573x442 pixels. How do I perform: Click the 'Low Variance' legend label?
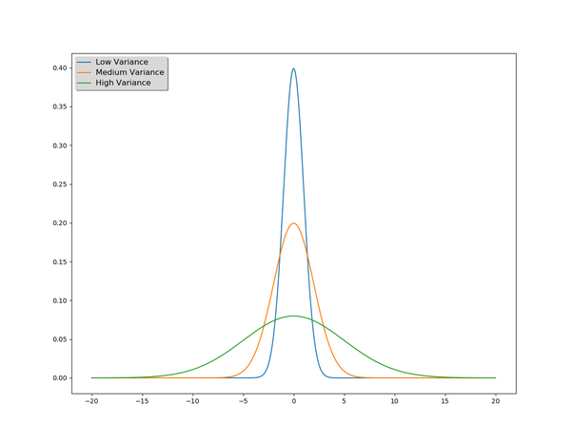click(x=122, y=62)
